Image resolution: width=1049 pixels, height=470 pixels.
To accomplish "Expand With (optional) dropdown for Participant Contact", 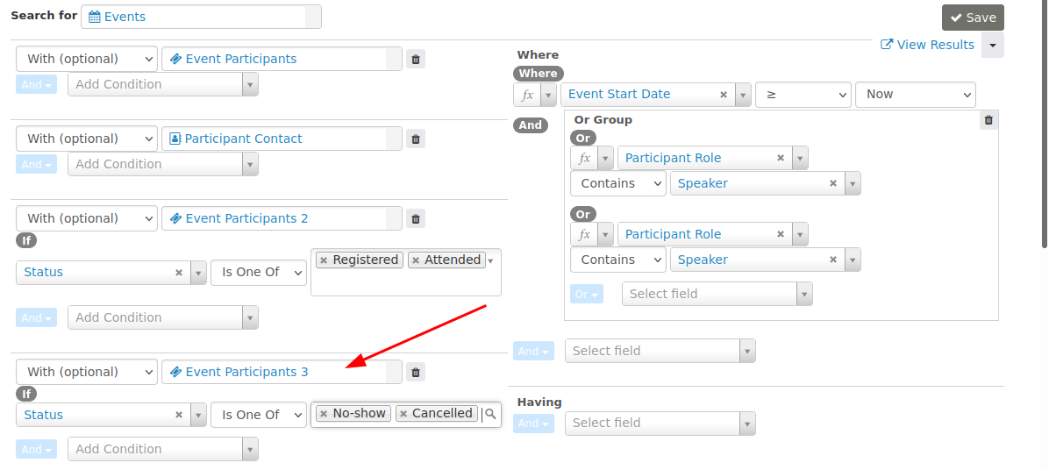I will click(87, 139).
